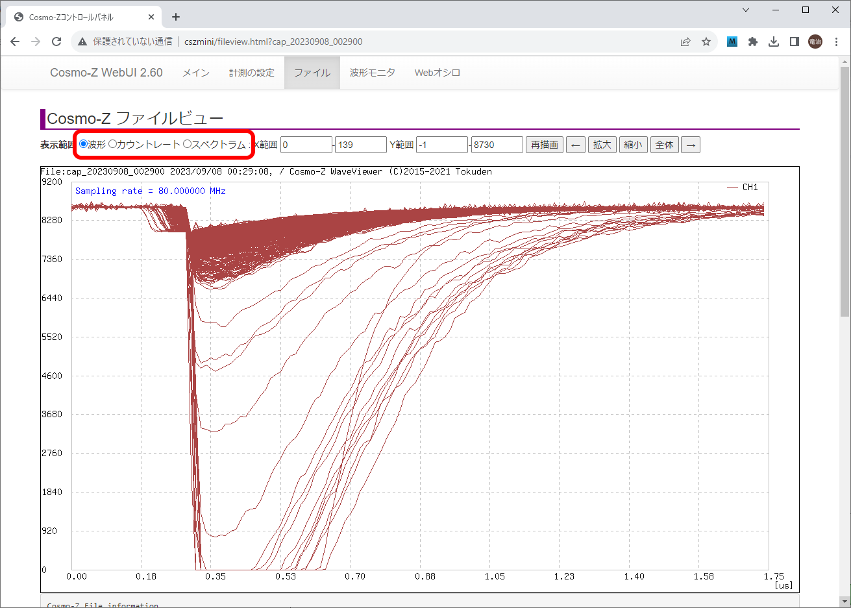This screenshot has width=851, height=608.
Task: Click the 拡大 zoom-in button
Action: click(x=602, y=145)
